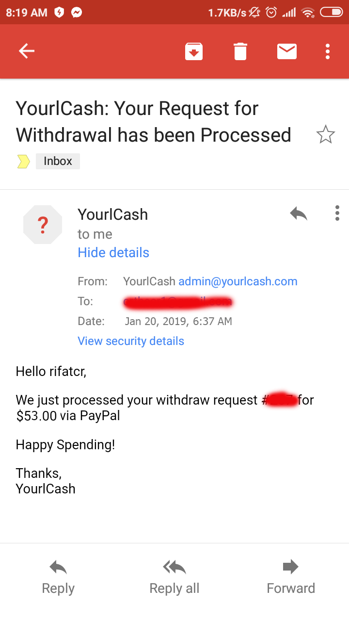Collapse details via Hide details
Viewport: 349px width, 621px height.
tap(113, 252)
